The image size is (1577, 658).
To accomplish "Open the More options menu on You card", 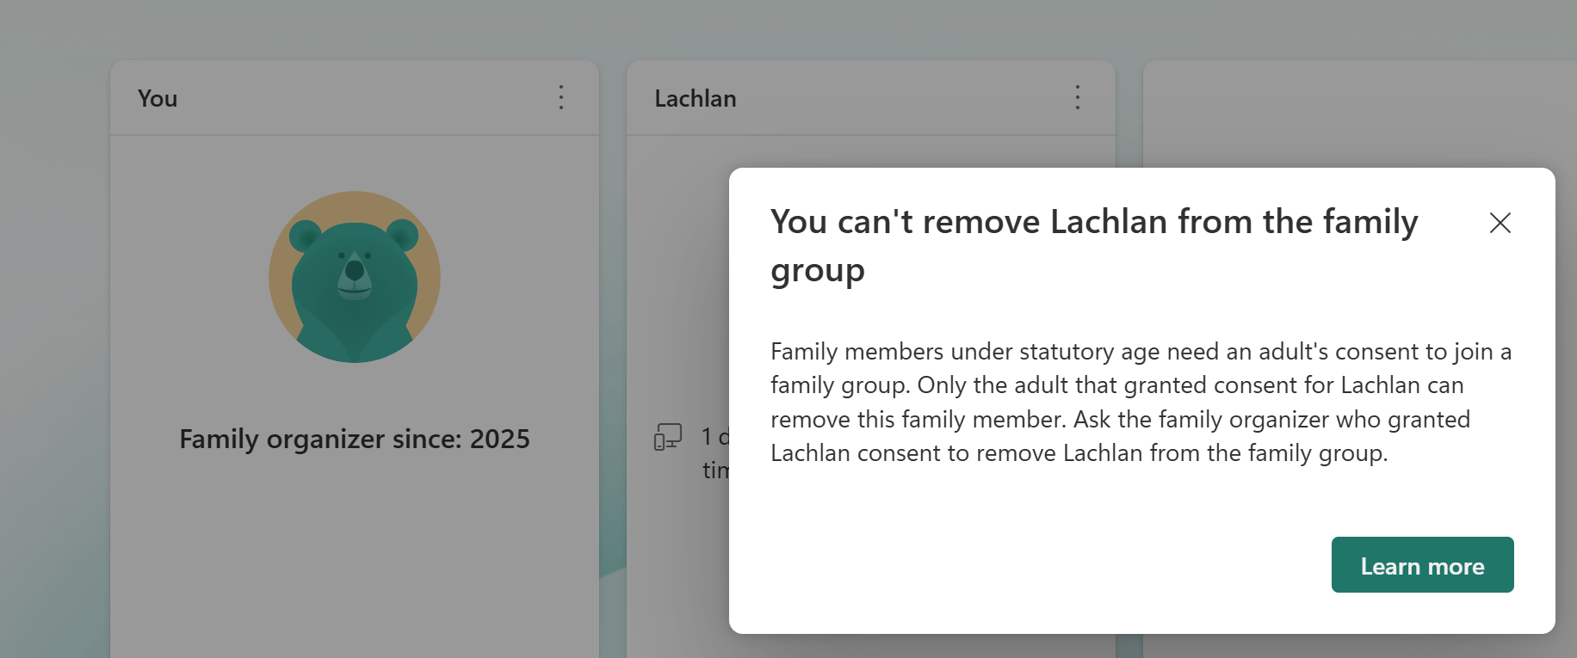I will pyautogui.click(x=561, y=97).
